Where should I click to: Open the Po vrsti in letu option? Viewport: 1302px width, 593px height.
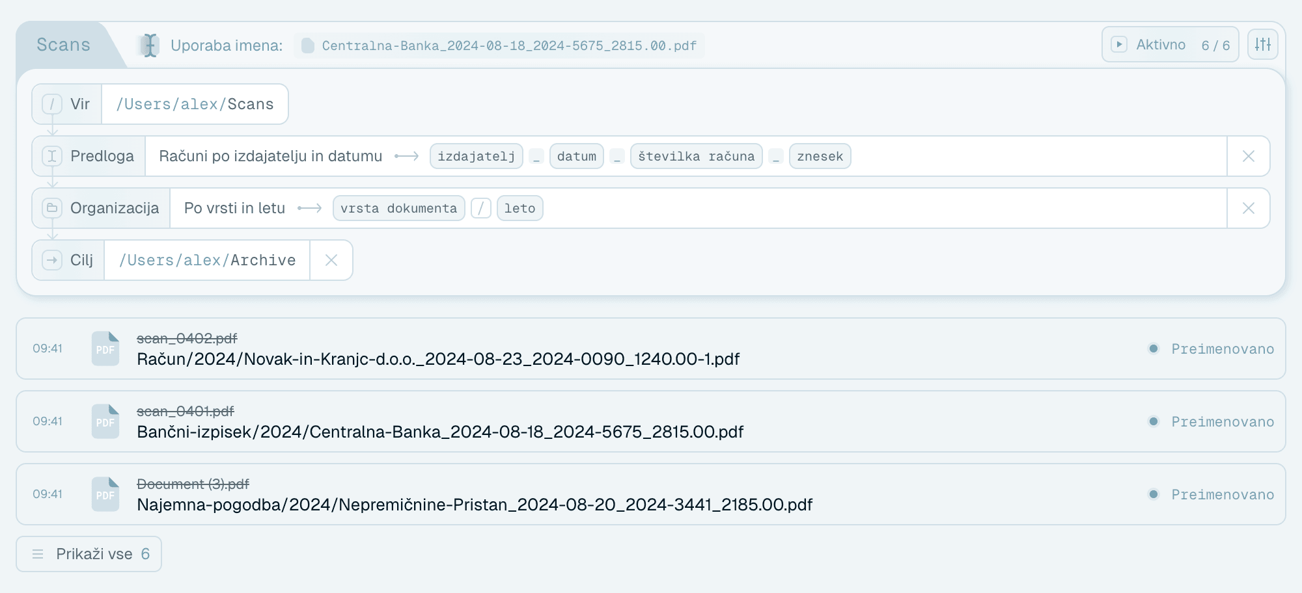pyautogui.click(x=234, y=208)
